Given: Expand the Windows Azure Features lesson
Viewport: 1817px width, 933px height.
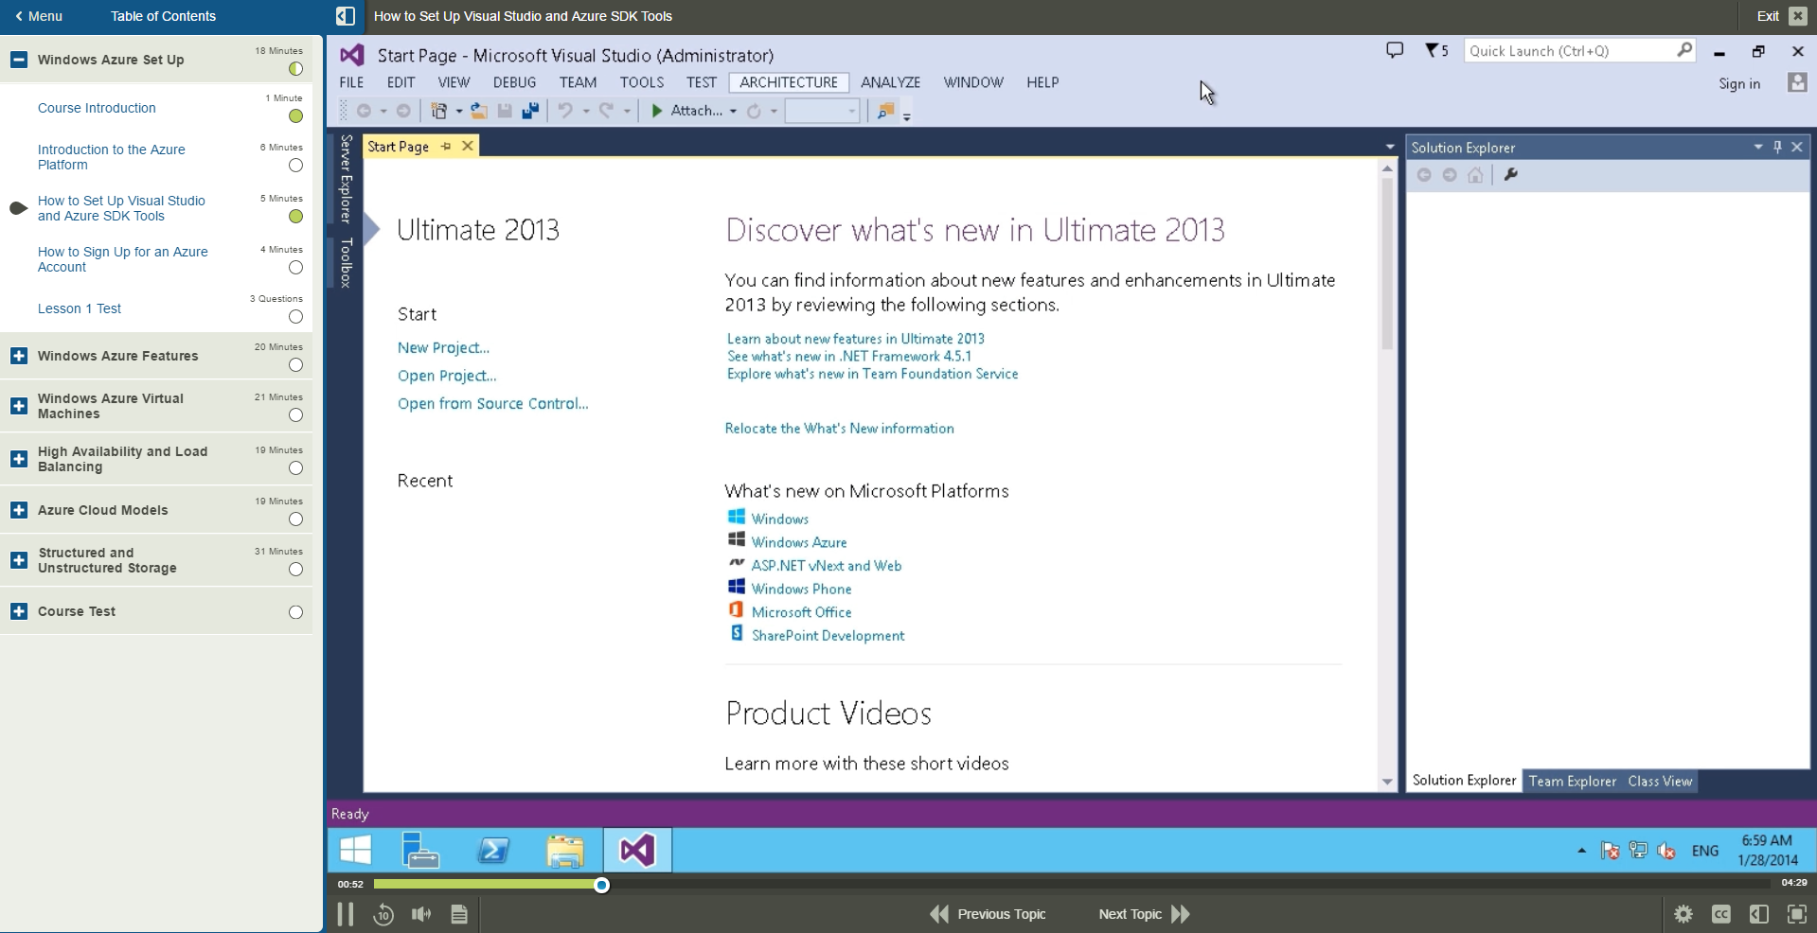Looking at the screenshot, I should tap(18, 355).
